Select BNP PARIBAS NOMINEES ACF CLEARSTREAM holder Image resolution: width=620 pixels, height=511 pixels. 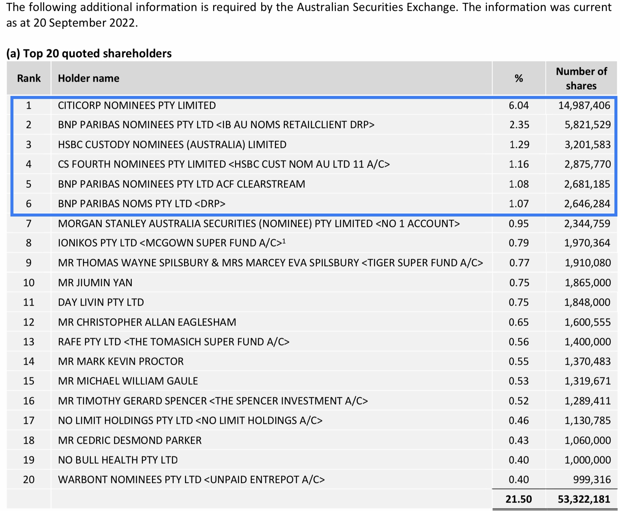(x=181, y=184)
